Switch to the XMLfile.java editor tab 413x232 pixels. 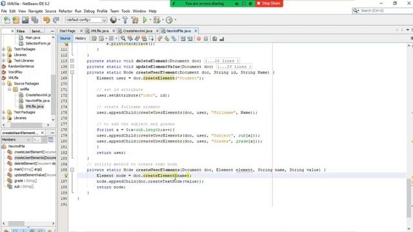coord(99,31)
